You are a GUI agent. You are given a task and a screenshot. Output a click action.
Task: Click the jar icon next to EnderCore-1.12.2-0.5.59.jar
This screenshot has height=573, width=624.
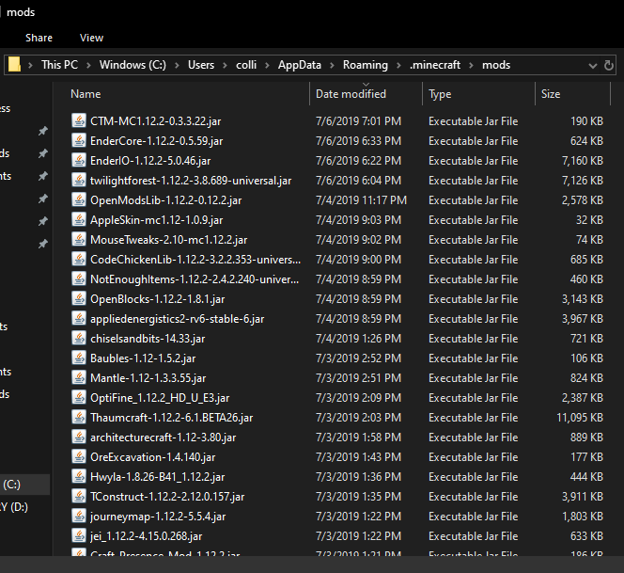(x=79, y=140)
